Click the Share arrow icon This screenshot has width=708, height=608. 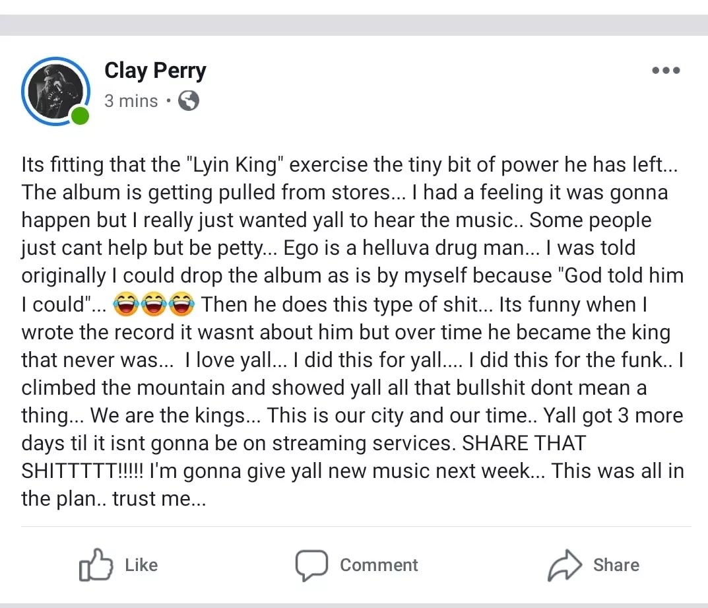(565, 564)
